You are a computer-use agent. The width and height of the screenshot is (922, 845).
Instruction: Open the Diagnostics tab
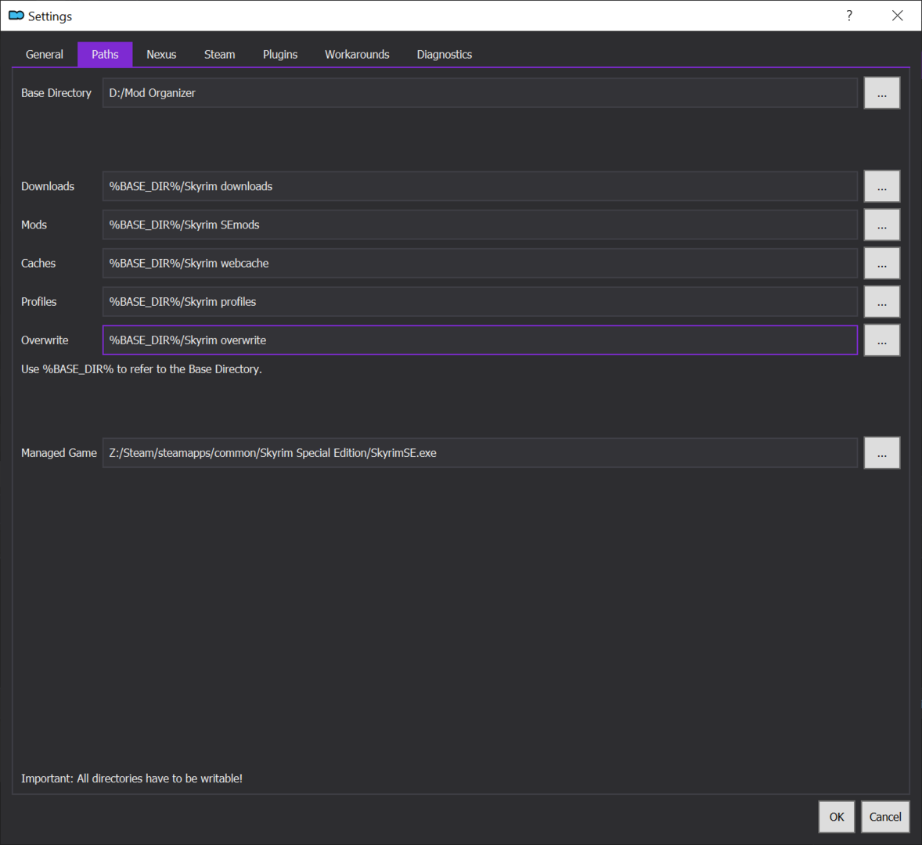coord(444,55)
